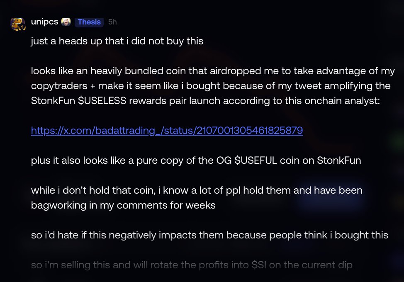Click the word "copytraders" in the post
The width and height of the screenshot is (404, 282).
(x=59, y=86)
